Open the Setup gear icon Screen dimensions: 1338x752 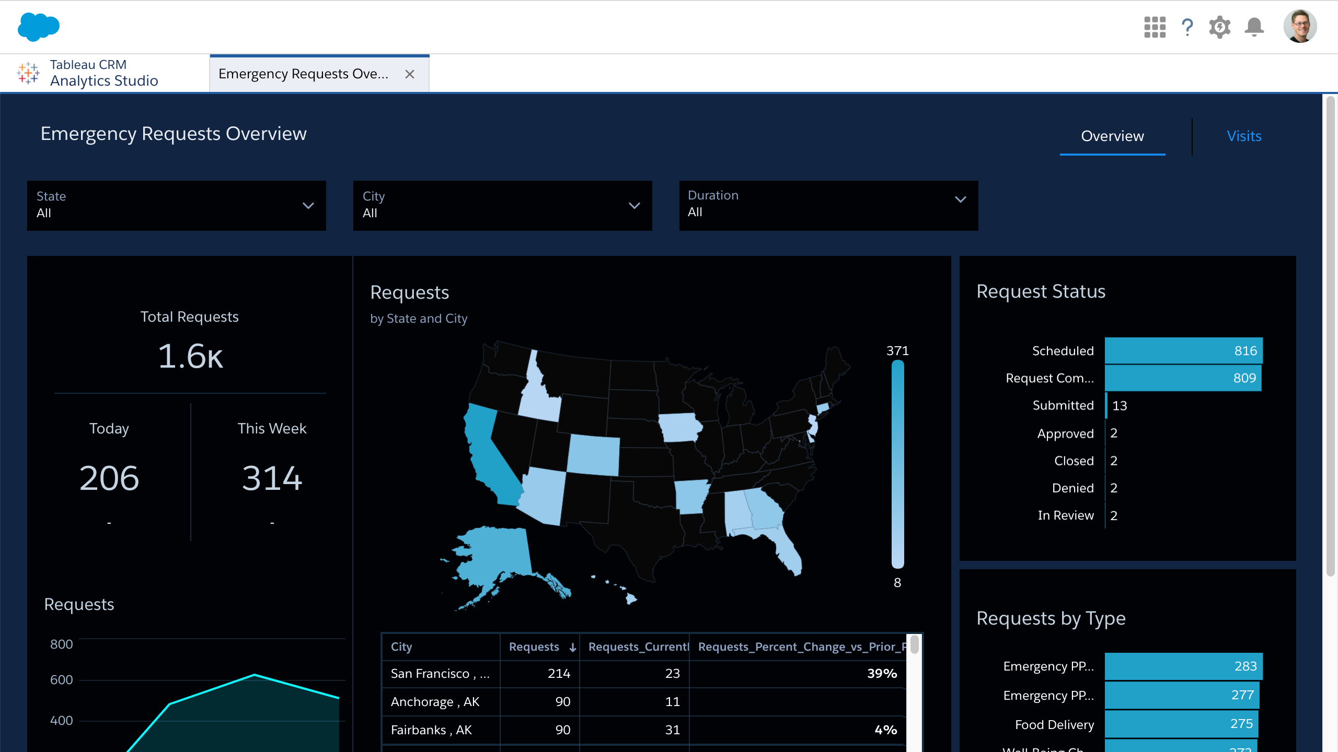click(x=1219, y=27)
